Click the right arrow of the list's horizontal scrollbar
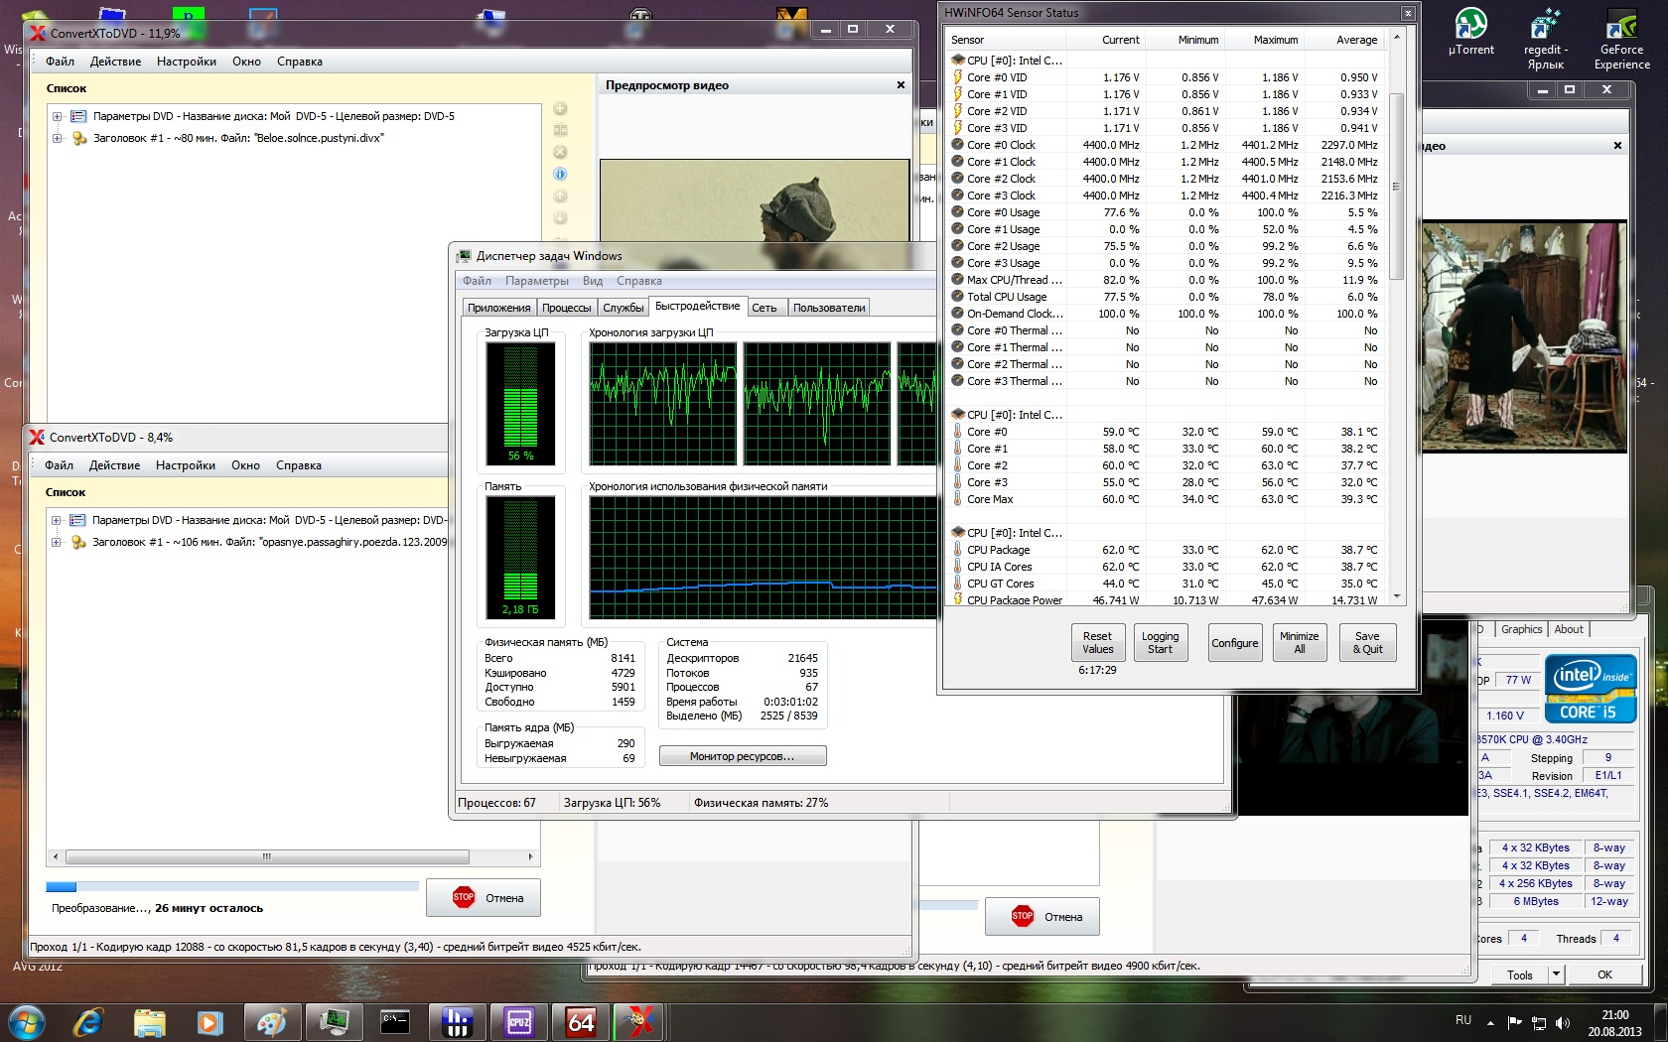Screen dimensions: 1668x1042 pyautogui.click(x=530, y=856)
